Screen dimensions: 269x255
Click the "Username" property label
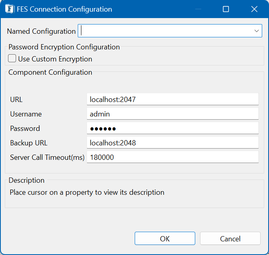26,114
